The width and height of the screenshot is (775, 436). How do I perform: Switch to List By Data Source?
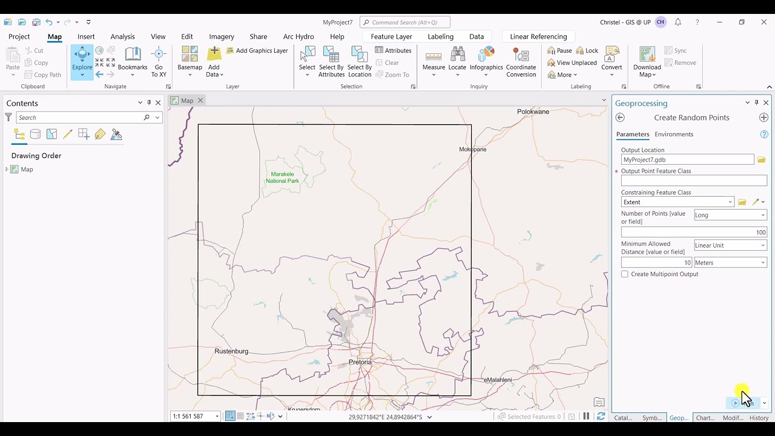36,134
